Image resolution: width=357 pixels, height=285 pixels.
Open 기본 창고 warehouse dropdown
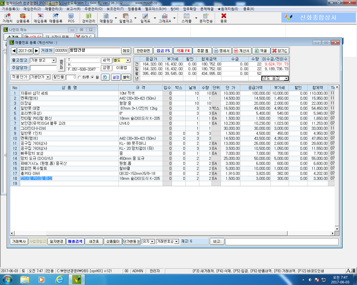coord(54,60)
